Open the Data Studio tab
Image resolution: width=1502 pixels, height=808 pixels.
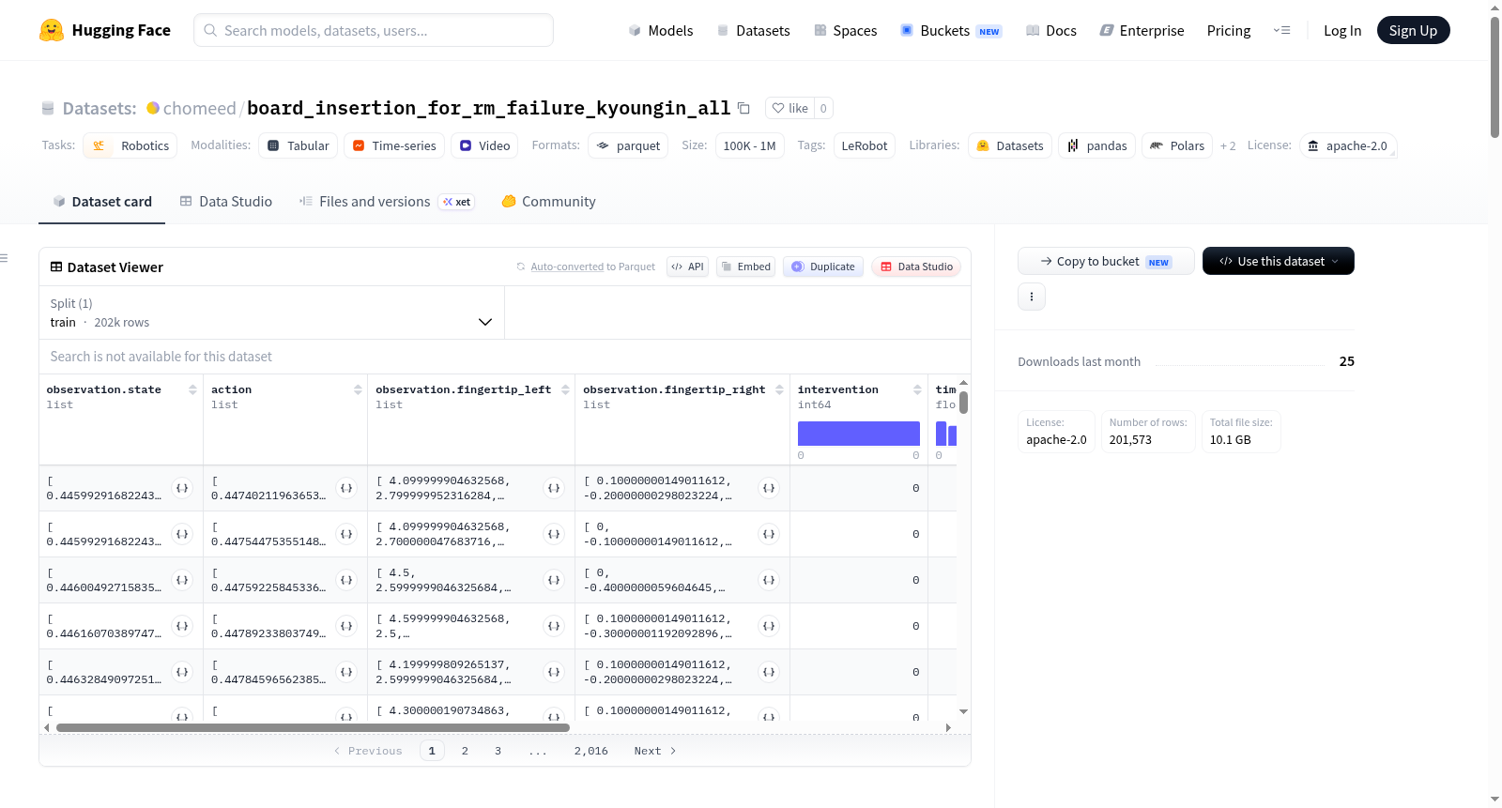[226, 202]
